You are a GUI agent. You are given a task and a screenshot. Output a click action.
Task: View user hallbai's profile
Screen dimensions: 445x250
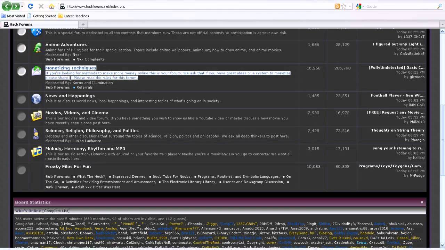pos(419,158)
